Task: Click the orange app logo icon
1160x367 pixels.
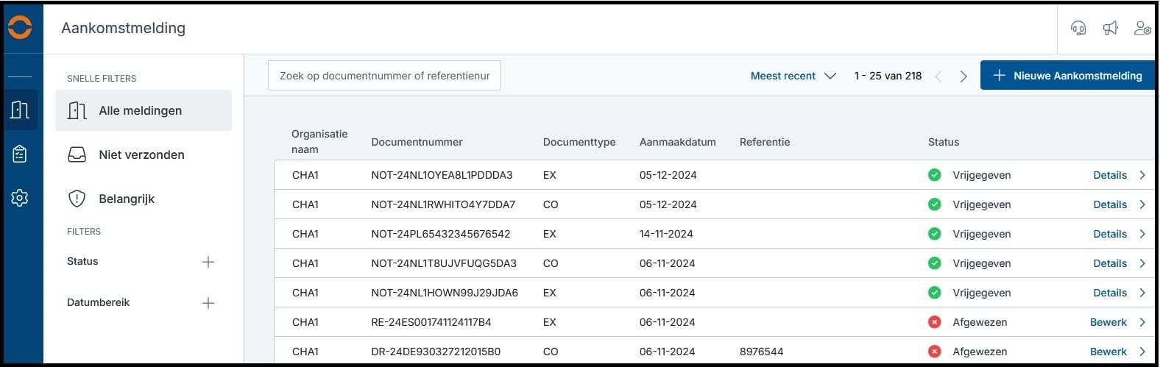Action: (20, 27)
